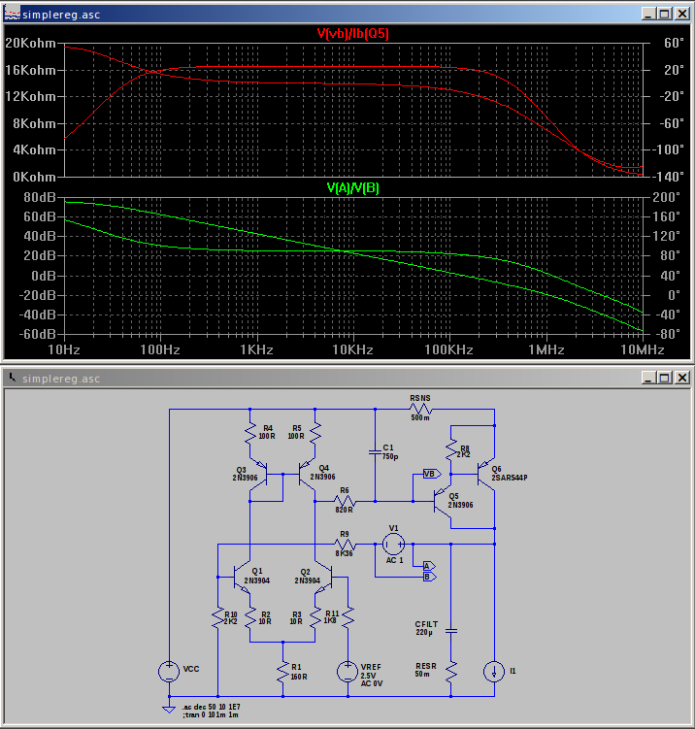The height and width of the screenshot is (729, 695).
Task: Click the I1 current source symbol
Action: click(494, 672)
